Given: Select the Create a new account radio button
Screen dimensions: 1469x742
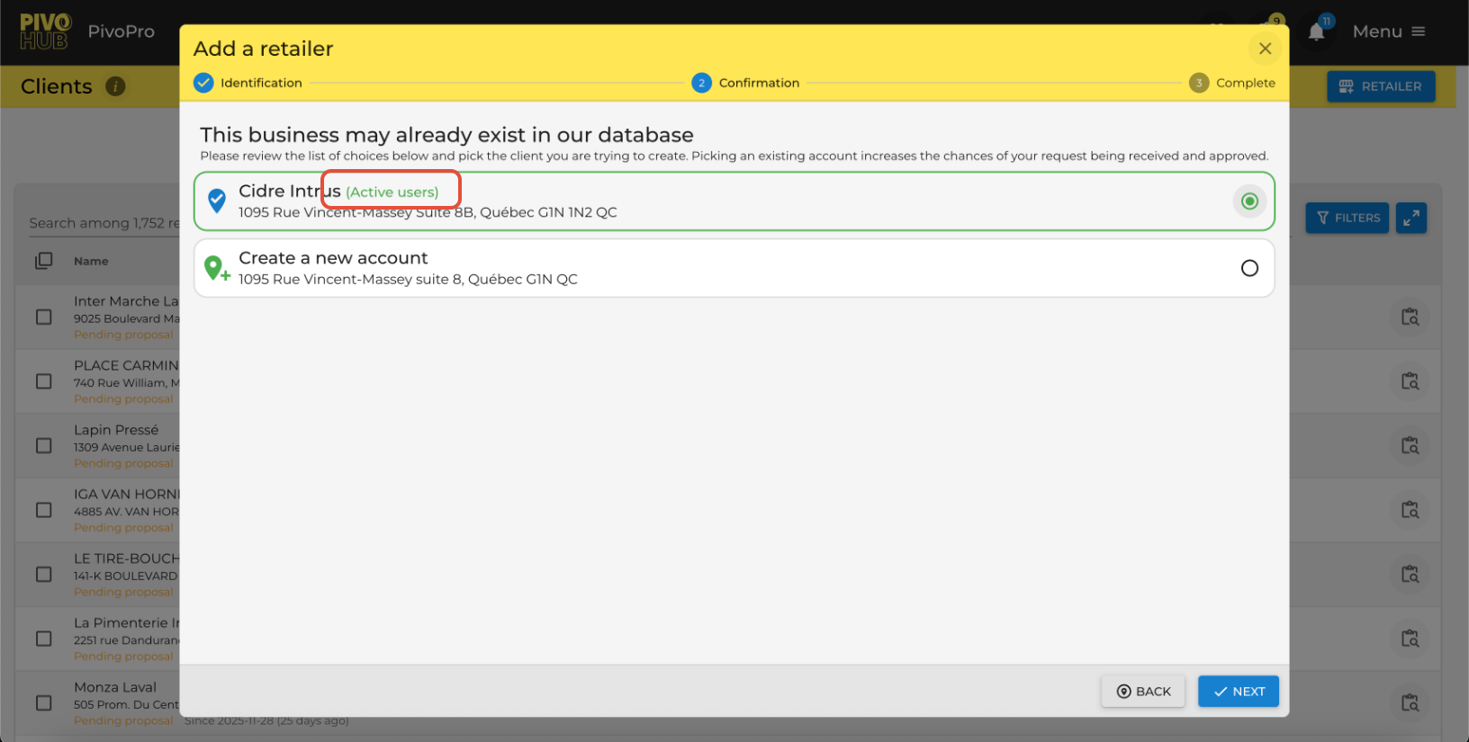Looking at the screenshot, I should pos(1249,268).
